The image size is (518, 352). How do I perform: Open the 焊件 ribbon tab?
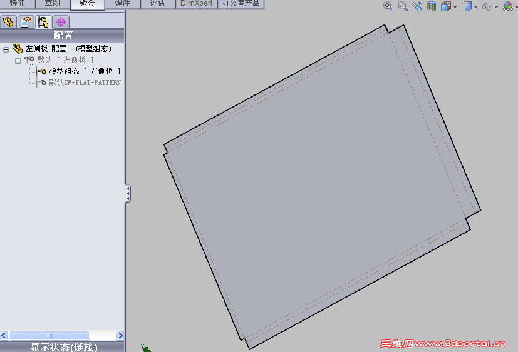(123, 4)
